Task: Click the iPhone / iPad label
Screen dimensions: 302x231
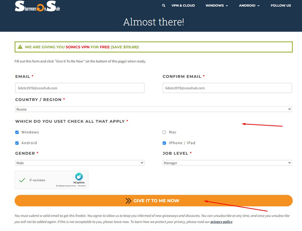Action: pos(182,143)
